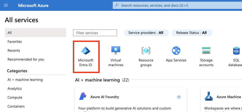This screenshot has height=112, width=242.
Task: Click the Resource groups label
Action: (x=146, y=63)
